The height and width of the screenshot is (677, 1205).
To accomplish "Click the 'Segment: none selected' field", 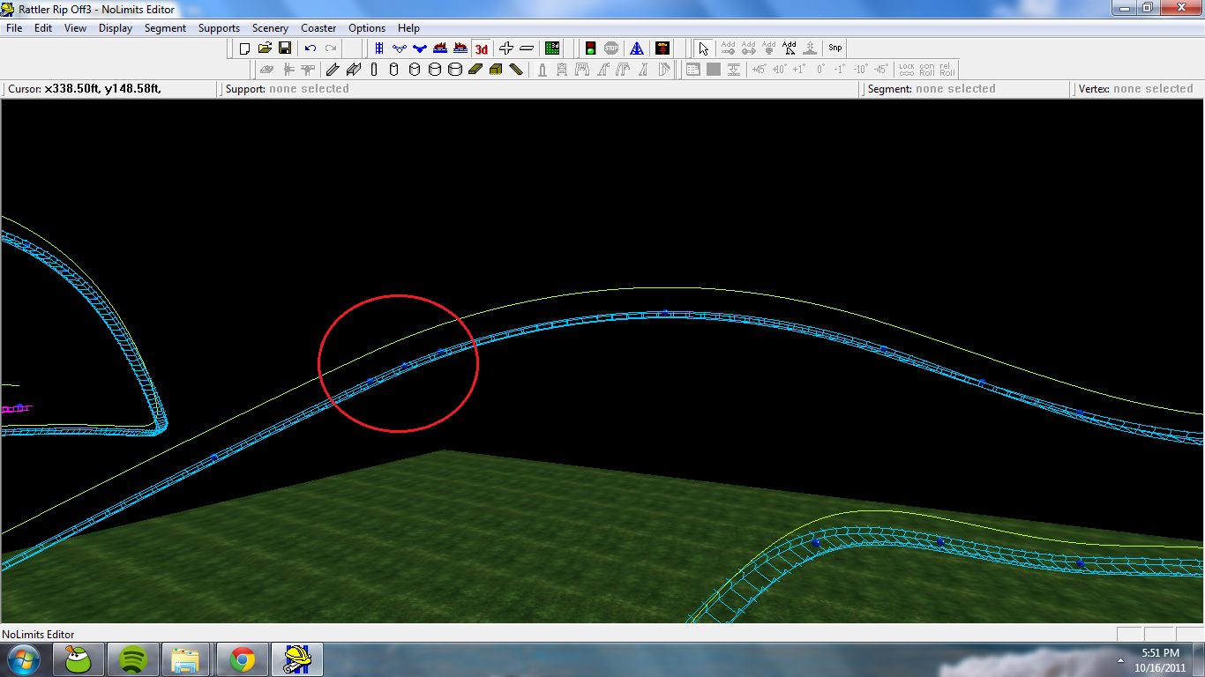I will 966,89.
